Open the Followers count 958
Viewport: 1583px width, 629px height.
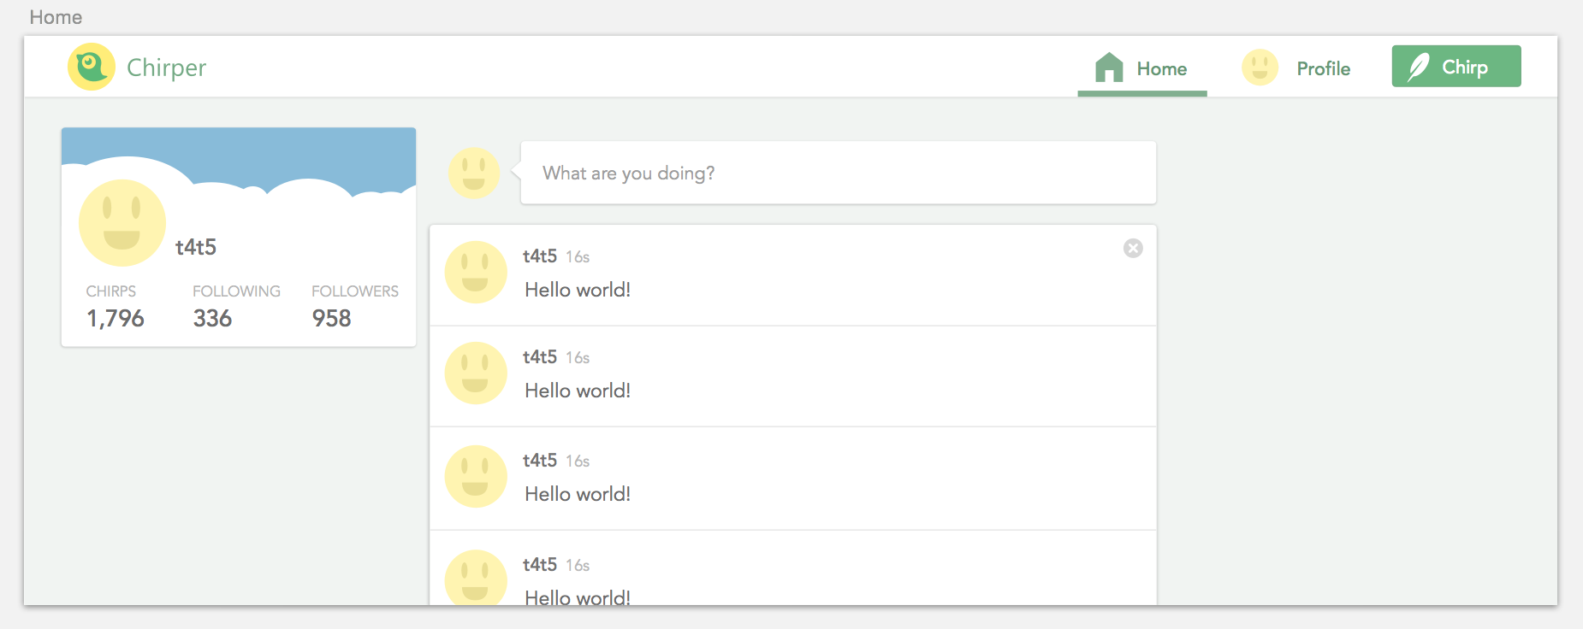click(331, 318)
